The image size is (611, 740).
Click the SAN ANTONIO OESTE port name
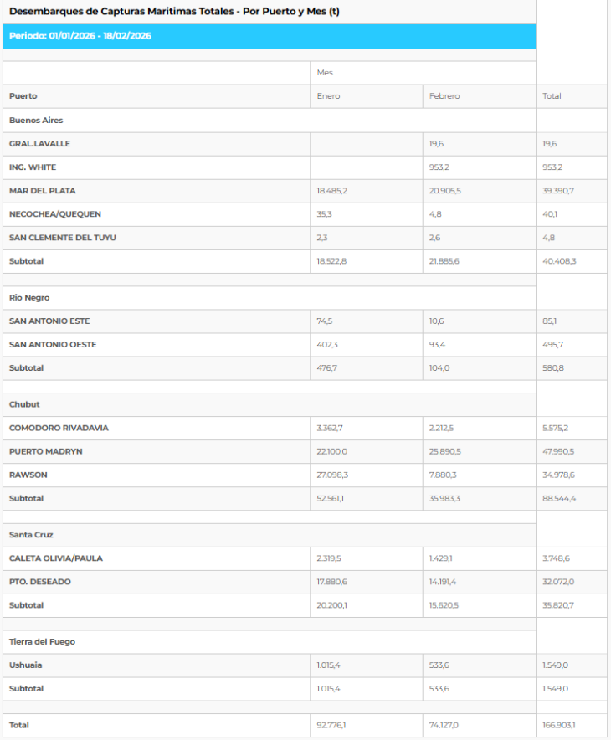[53, 345]
